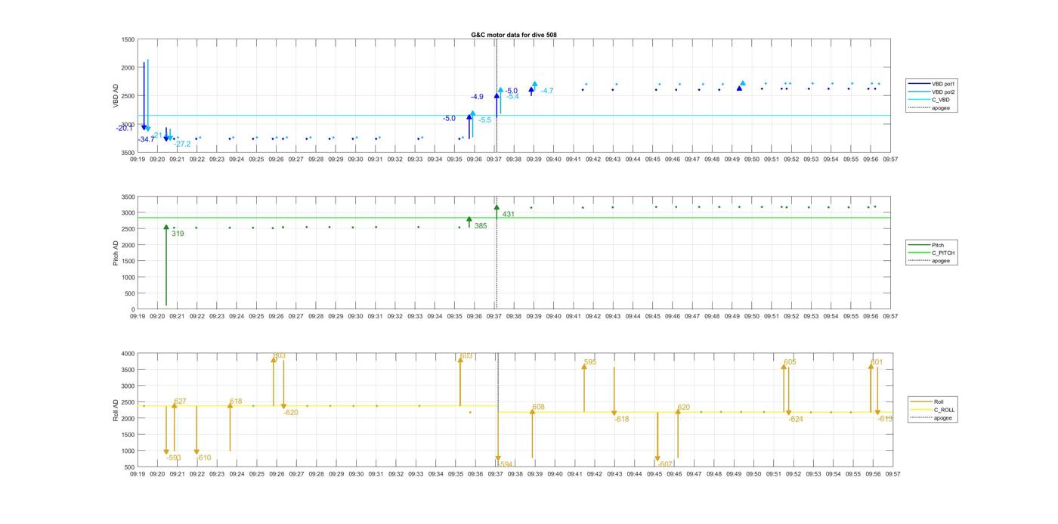
Task: Click the "620" roll data label
Action: [684, 408]
